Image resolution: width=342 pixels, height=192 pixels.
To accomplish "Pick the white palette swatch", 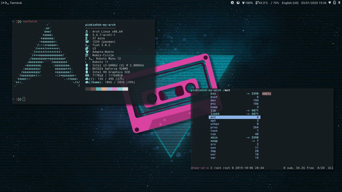I will 125,89.
